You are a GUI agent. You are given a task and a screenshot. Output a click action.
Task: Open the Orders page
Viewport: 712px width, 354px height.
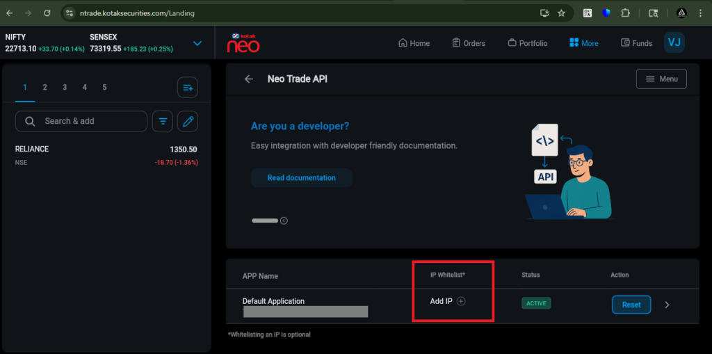point(468,43)
